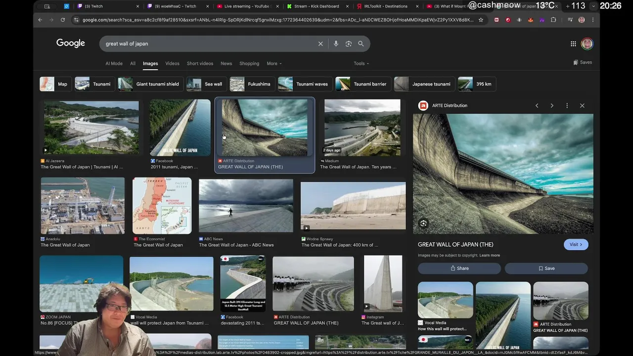
Task: Follow the Learn more copyright link
Action: pos(490,255)
